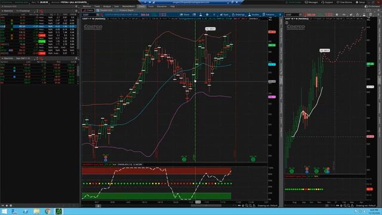Open the Studies menu on main chart

(x=254, y=14)
